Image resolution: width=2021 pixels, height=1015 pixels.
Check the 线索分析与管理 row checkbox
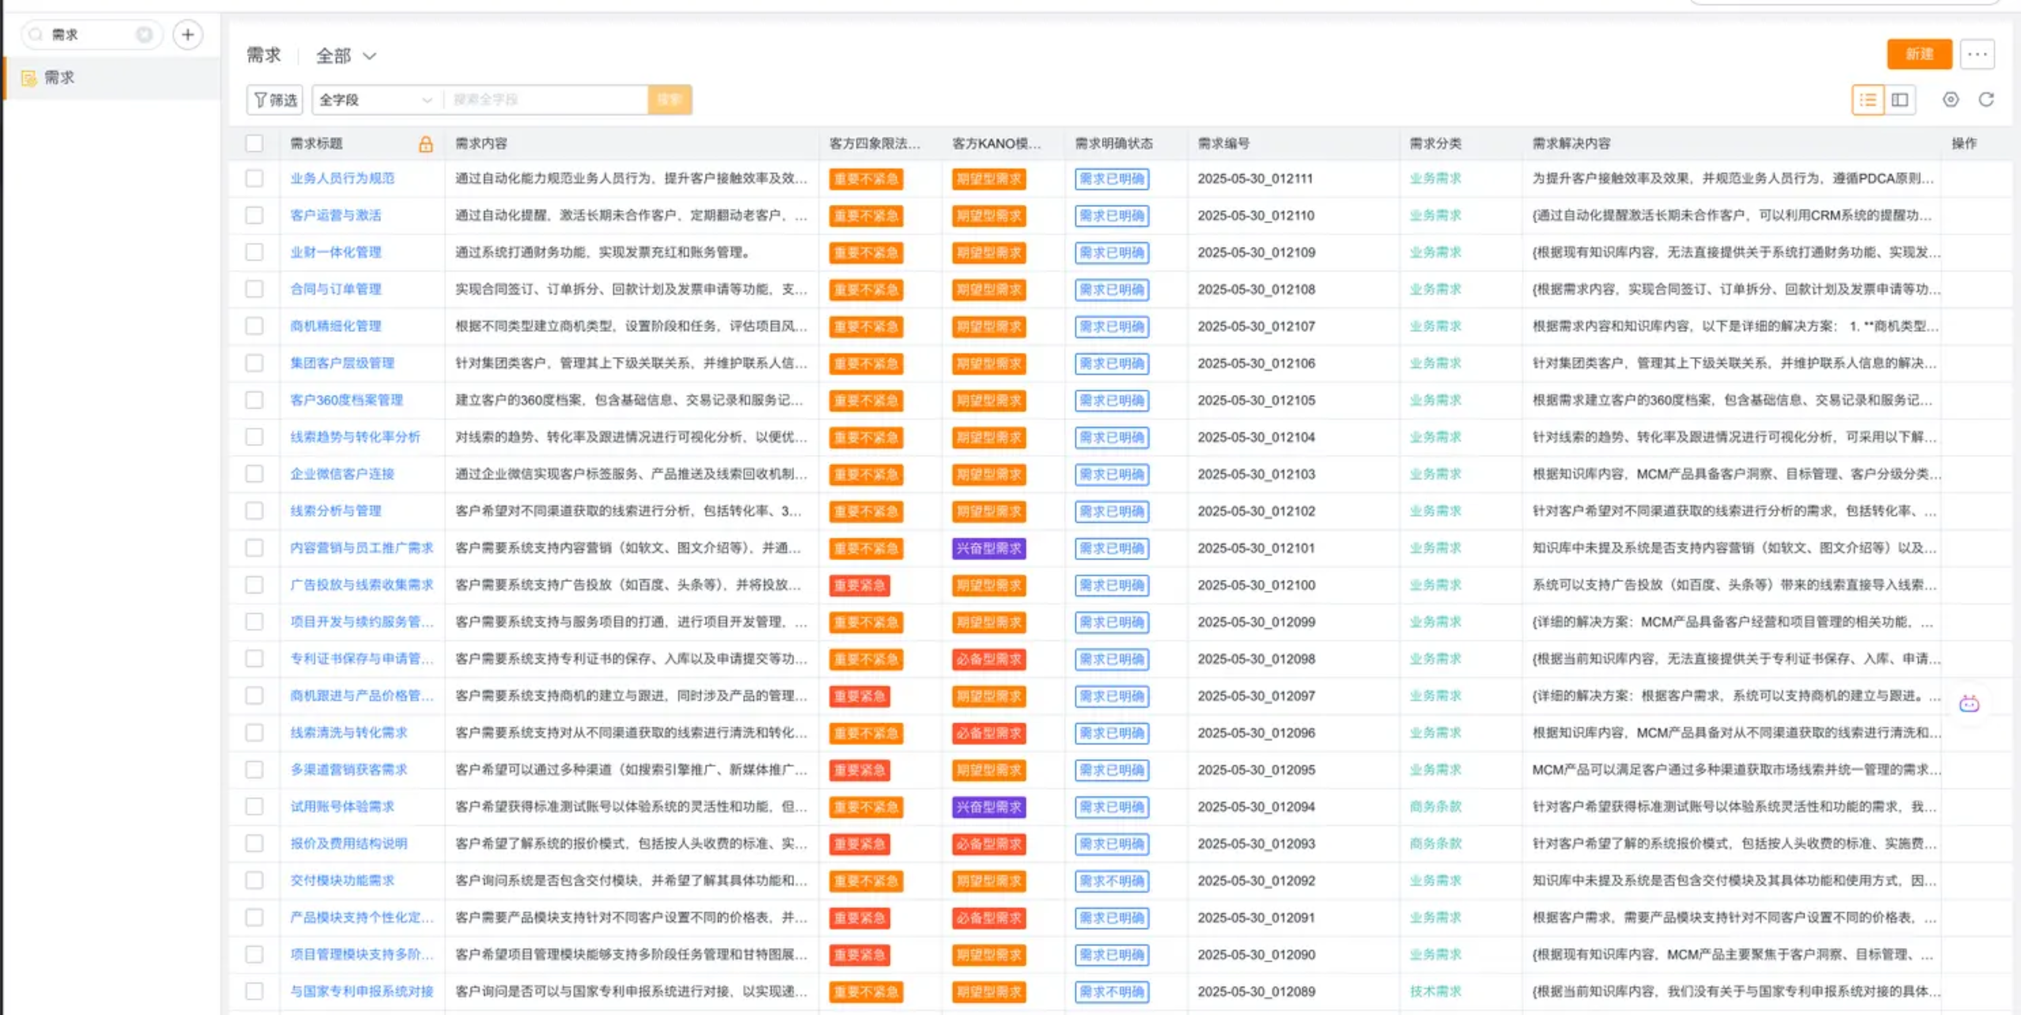click(x=254, y=511)
